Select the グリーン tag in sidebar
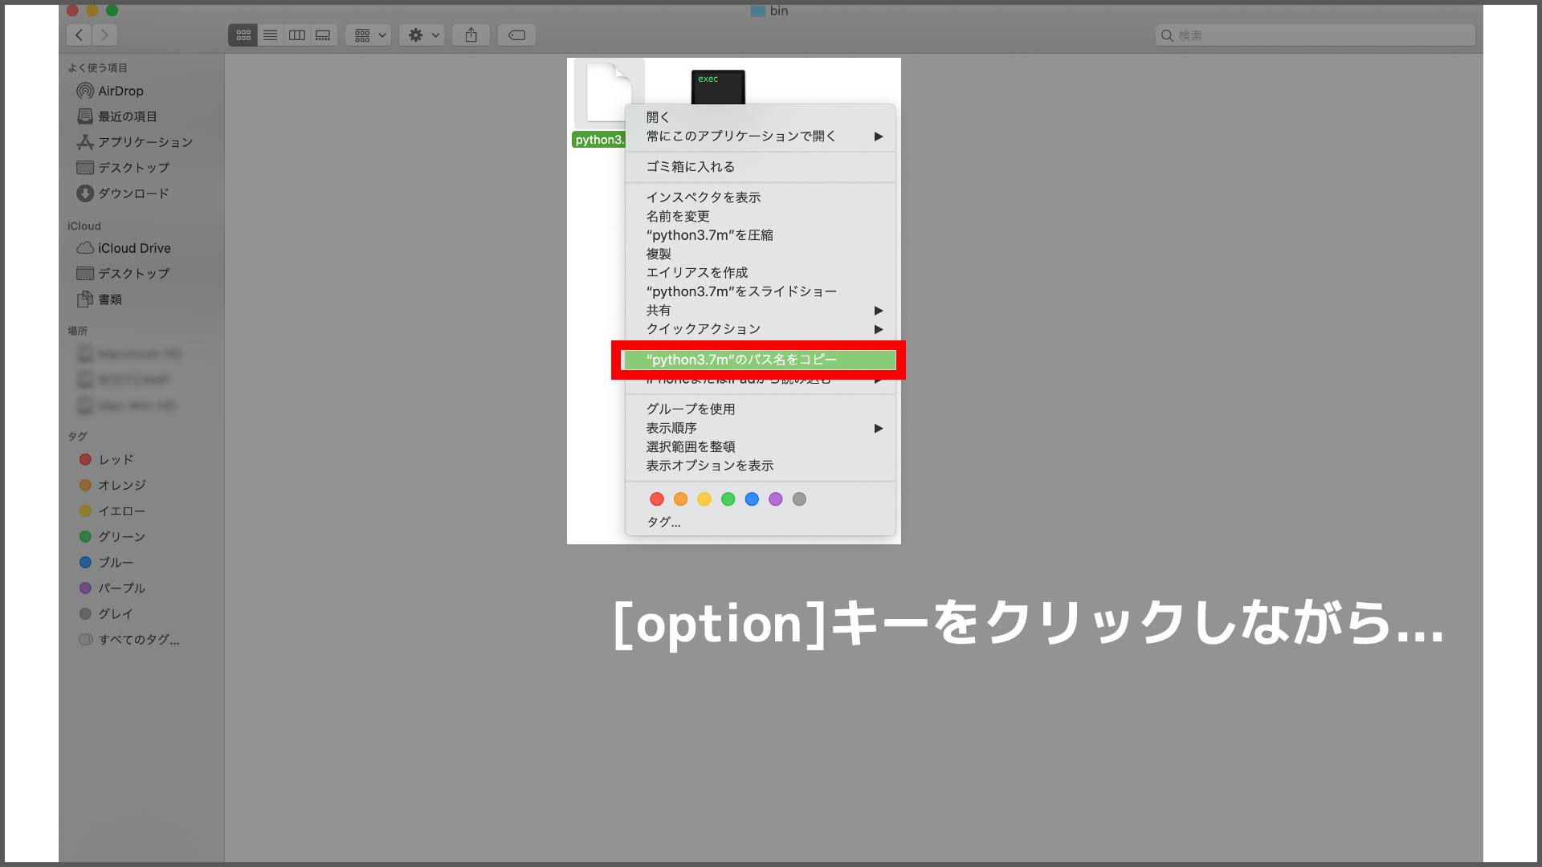 click(112, 536)
